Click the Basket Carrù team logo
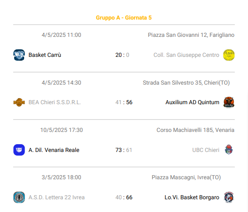This screenshot has height=212, width=248. pyautogui.click(x=19, y=55)
